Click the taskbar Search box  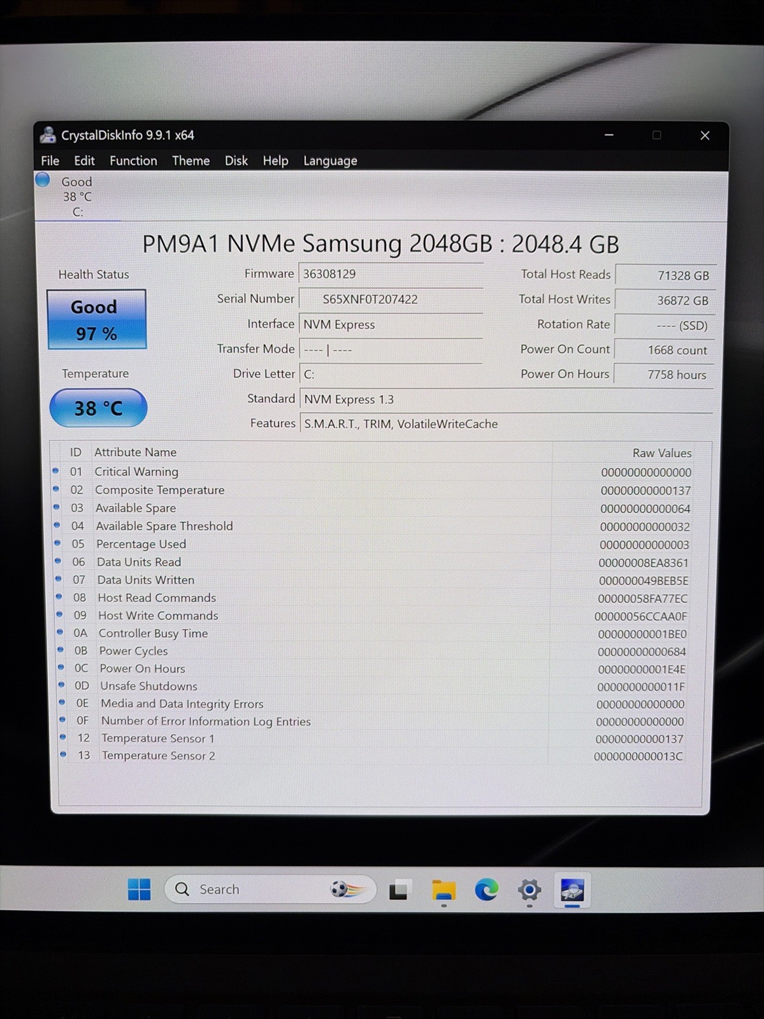click(x=270, y=889)
